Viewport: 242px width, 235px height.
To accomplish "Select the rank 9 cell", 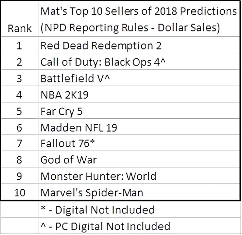I will (19, 176).
